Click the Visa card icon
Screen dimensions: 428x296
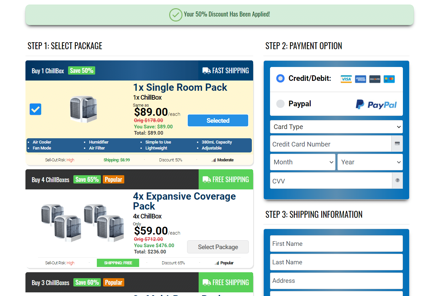pyautogui.click(x=346, y=79)
